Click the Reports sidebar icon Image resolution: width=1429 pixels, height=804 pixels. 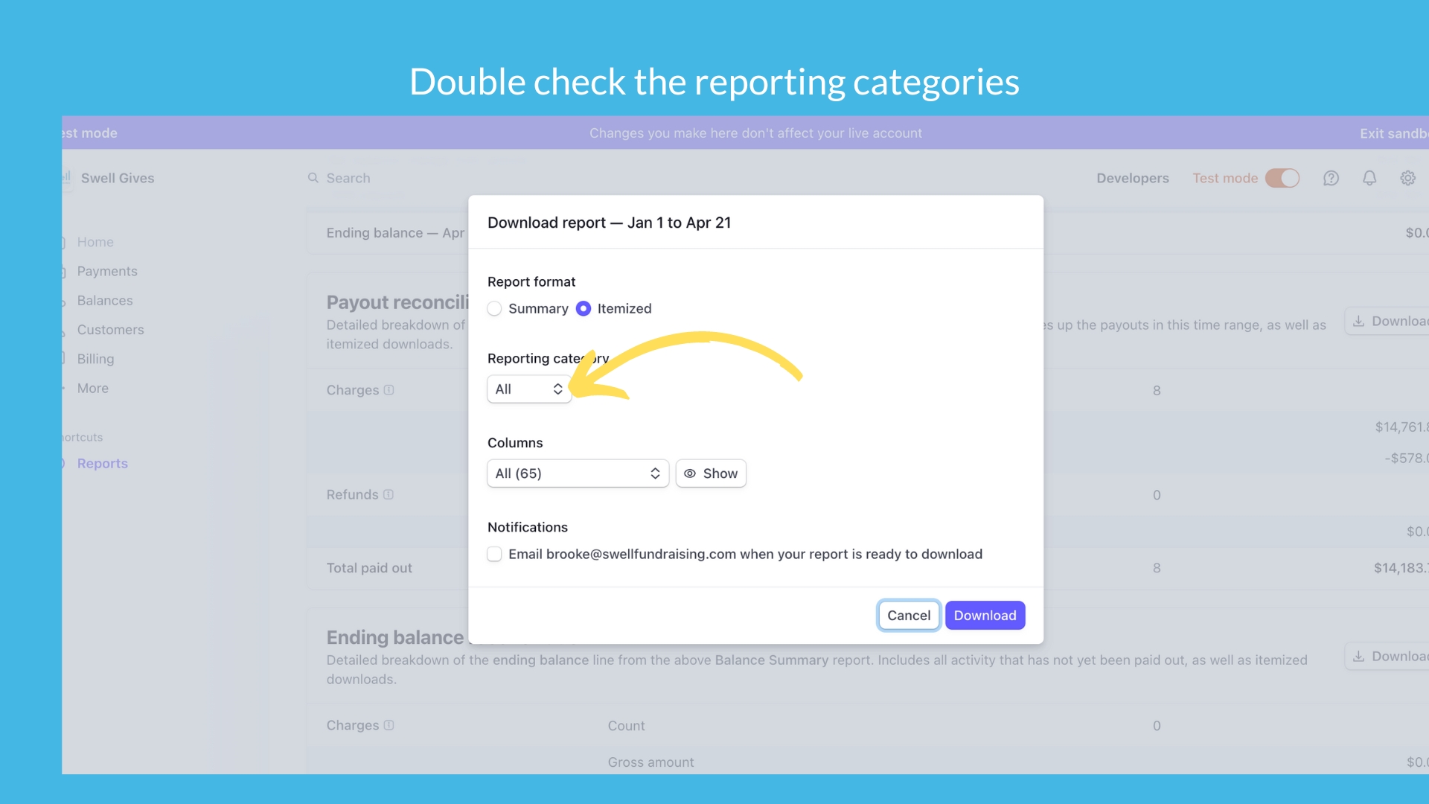pos(65,463)
